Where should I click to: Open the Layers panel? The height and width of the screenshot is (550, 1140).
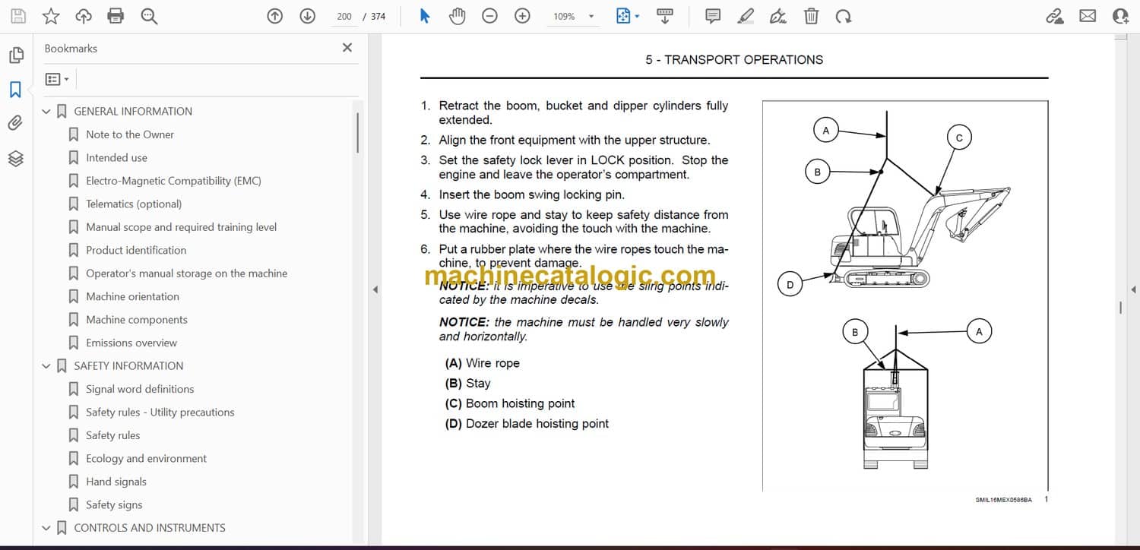pyautogui.click(x=16, y=158)
